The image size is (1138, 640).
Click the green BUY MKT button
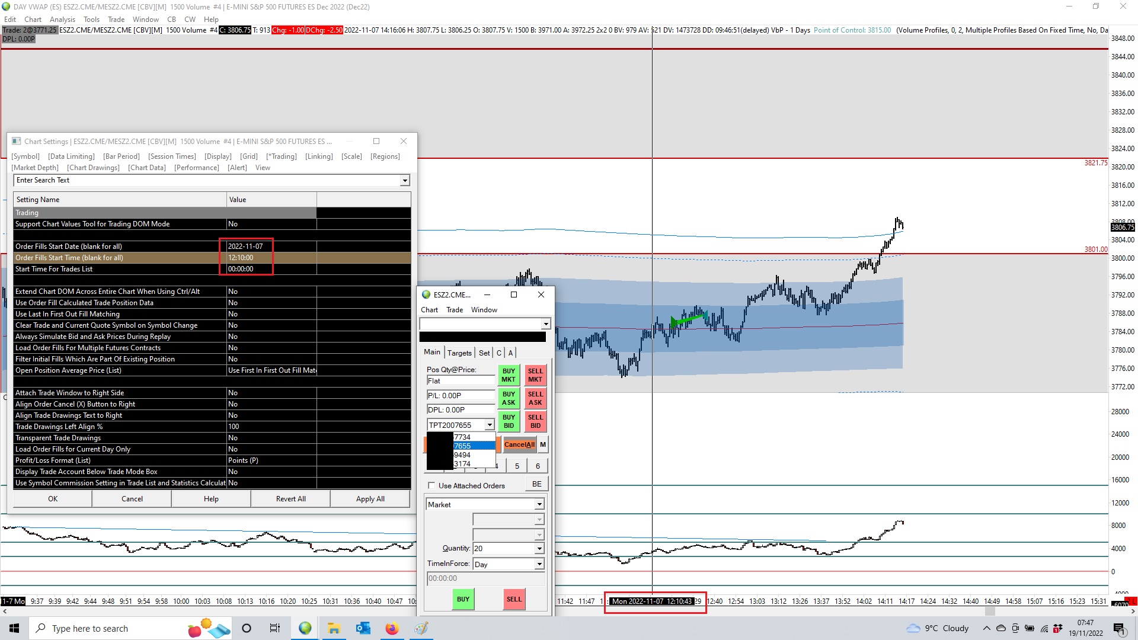pos(509,375)
